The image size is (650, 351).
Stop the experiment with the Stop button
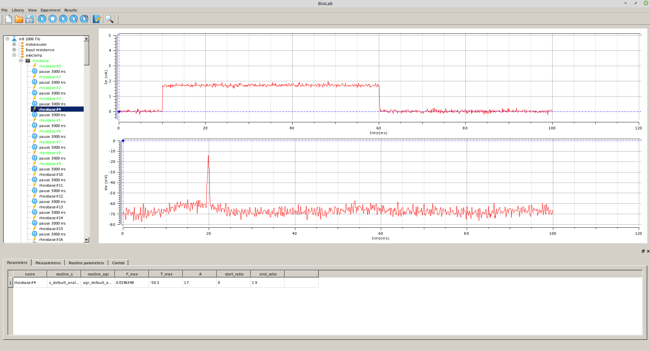pyautogui.click(x=53, y=19)
